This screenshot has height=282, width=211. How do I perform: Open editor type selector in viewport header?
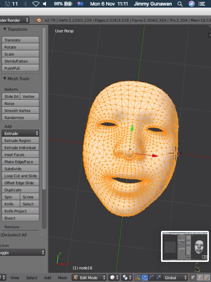(x=3, y=277)
